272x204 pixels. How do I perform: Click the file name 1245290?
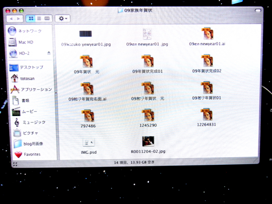pos(148,125)
